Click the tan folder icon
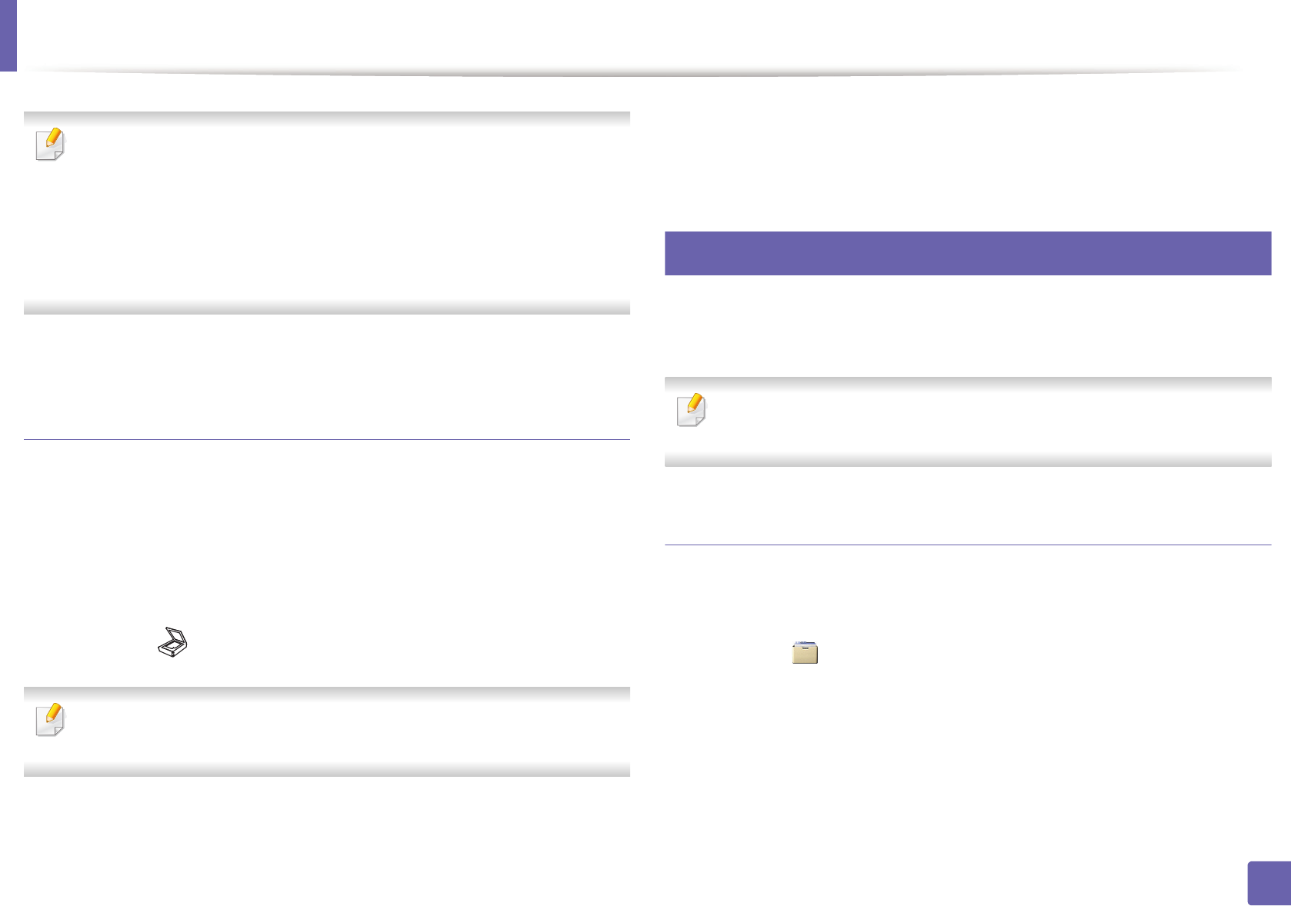Screen dimensions: 1291x906 click(x=805, y=652)
